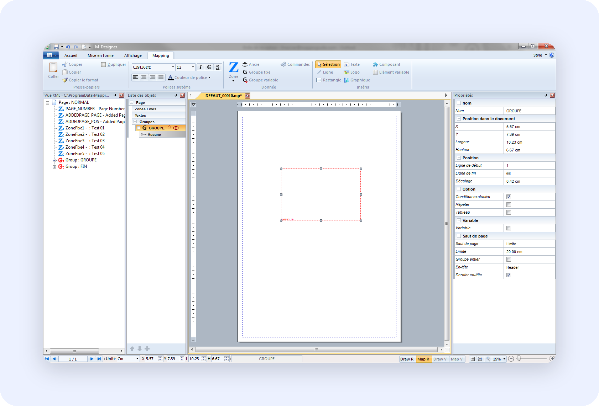This screenshot has height=406, width=599.
Task: Click the Dupliquer tool
Action: (114, 64)
